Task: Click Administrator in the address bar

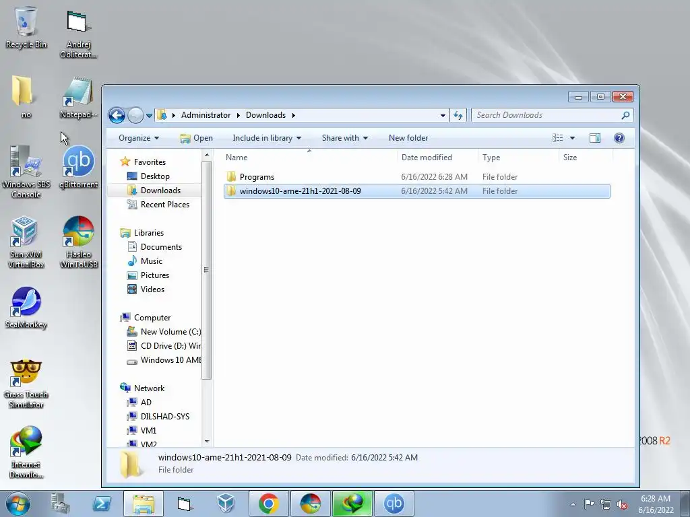Action: tap(206, 115)
